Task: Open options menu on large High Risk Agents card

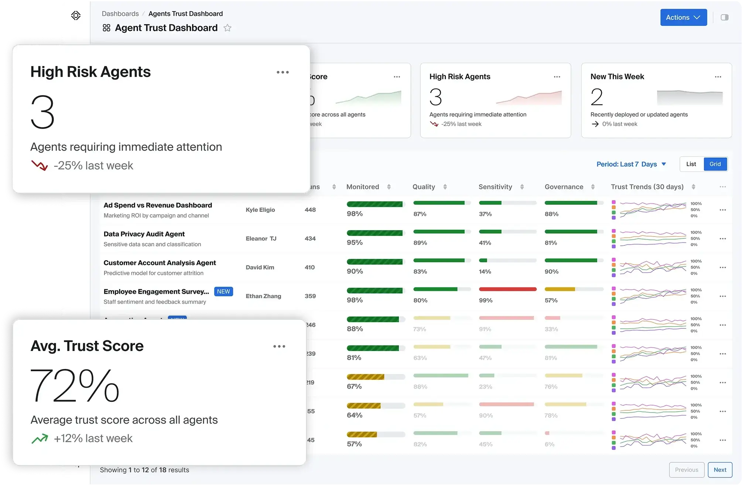Action: click(283, 72)
